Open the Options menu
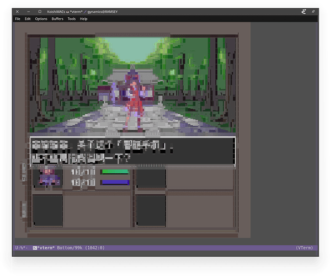 41,19
